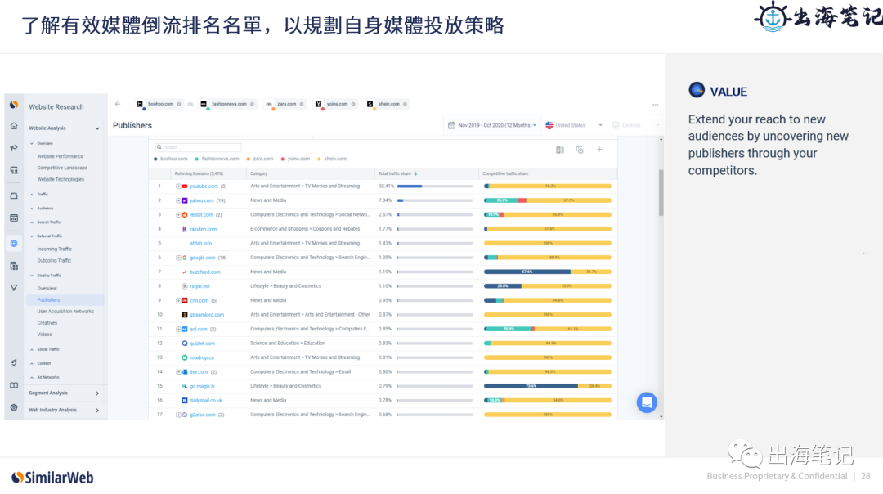Viewport: 883px width, 494px height.
Task: Open the settings gear at bottom of rail
Action: (x=13, y=408)
